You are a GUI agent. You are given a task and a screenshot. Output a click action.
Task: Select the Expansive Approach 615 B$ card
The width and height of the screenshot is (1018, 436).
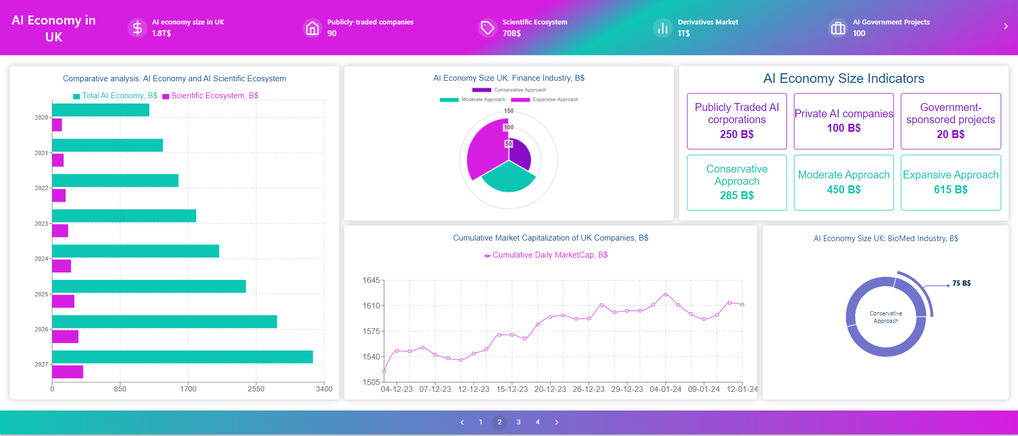[950, 182]
